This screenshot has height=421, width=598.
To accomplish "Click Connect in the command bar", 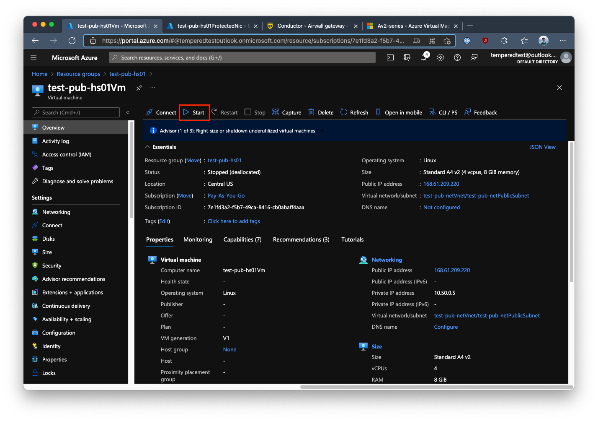I will [161, 112].
